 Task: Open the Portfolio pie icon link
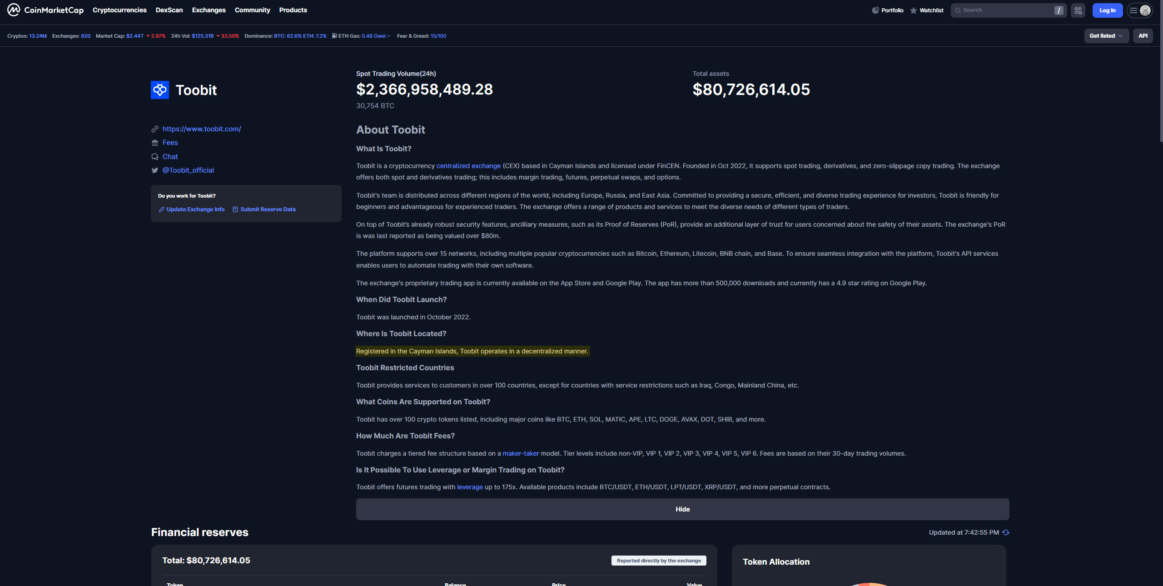pyautogui.click(x=888, y=10)
